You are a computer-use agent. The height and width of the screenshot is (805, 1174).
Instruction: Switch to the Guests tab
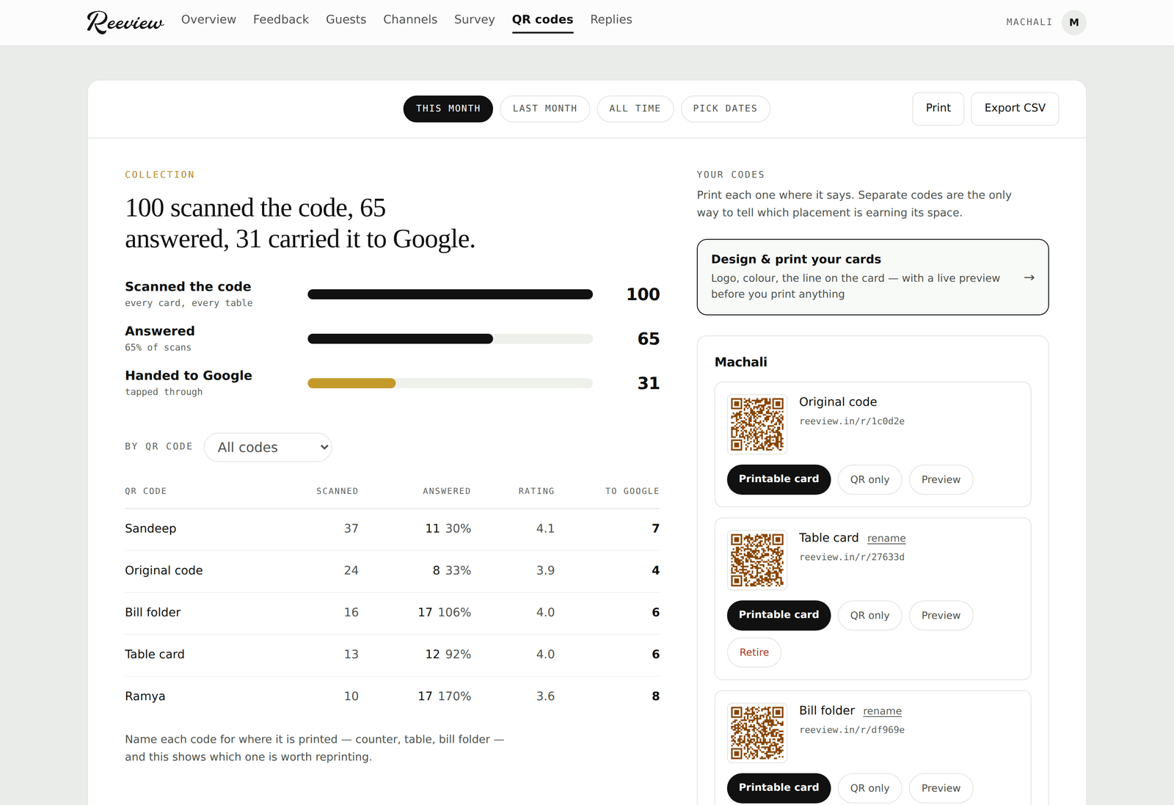tap(346, 20)
